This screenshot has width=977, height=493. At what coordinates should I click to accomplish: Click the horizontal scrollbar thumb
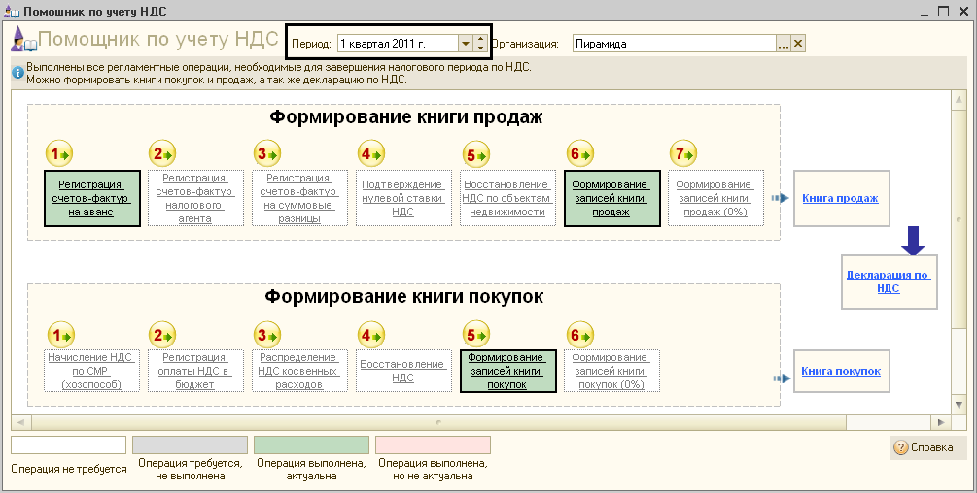click(x=438, y=422)
